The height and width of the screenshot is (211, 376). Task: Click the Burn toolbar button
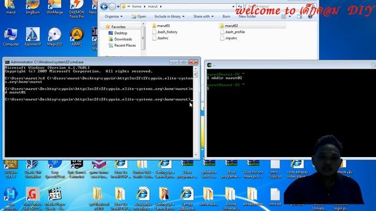(x=226, y=16)
